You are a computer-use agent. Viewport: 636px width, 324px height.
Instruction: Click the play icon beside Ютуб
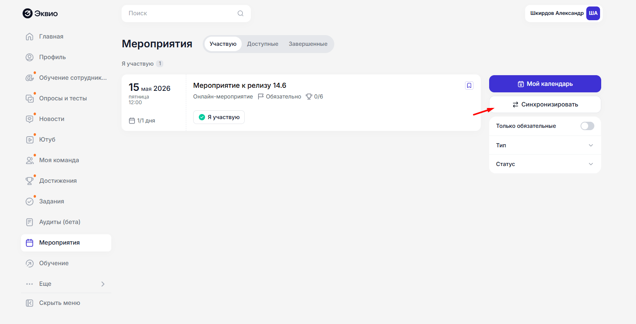(29, 140)
